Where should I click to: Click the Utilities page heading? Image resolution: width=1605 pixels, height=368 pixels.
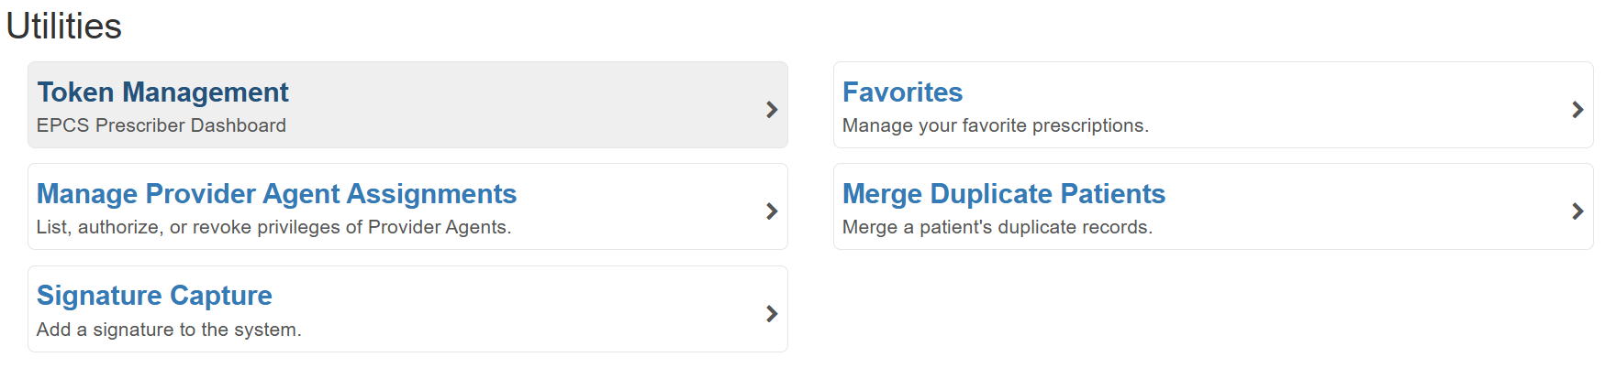click(x=63, y=27)
